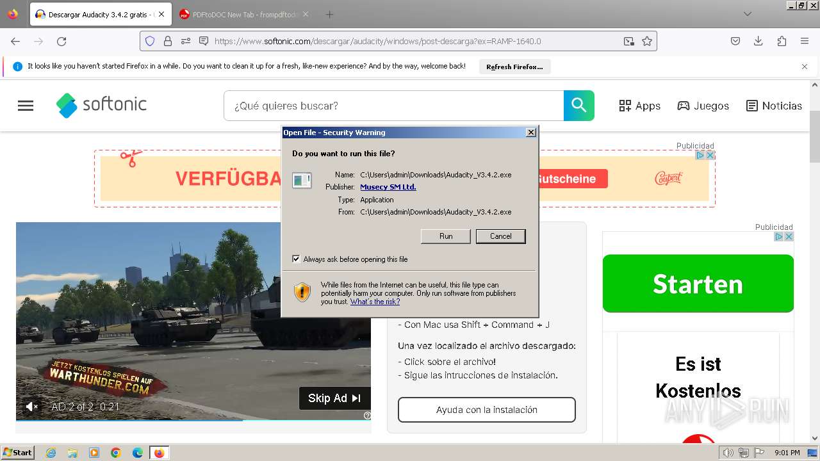Click the page vertical scrollbar thumb
Screen dimensions: 820x461
pos(815,136)
